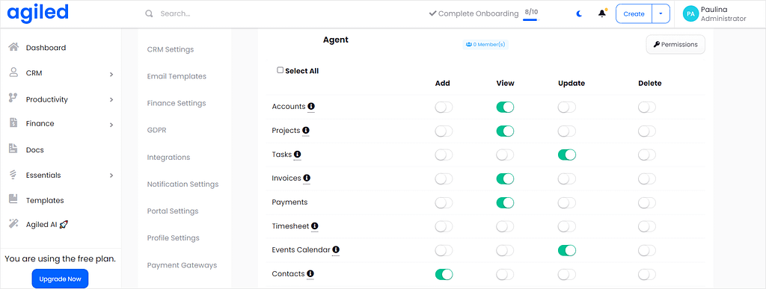Click the CRM person icon
The width and height of the screenshot is (766, 289).
13,72
